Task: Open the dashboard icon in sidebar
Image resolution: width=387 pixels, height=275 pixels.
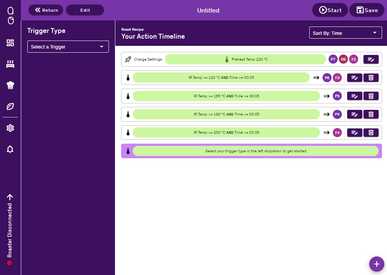Action: tap(10, 43)
